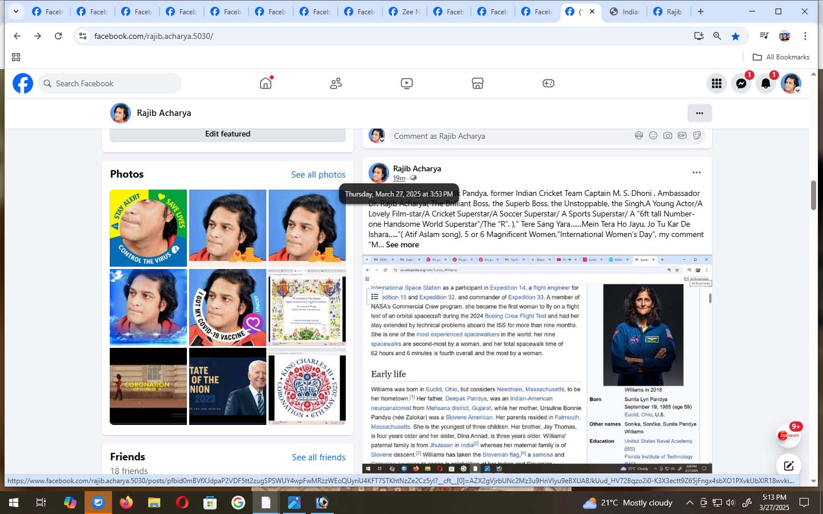Image resolution: width=823 pixels, height=514 pixels.
Task: Open Facebook Video tab
Action: coord(406,83)
